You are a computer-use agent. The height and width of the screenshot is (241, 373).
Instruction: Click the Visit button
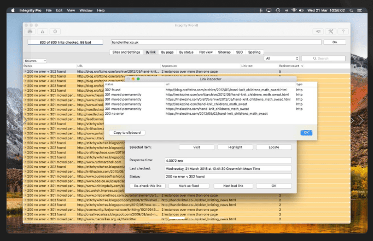pyautogui.click(x=196, y=147)
